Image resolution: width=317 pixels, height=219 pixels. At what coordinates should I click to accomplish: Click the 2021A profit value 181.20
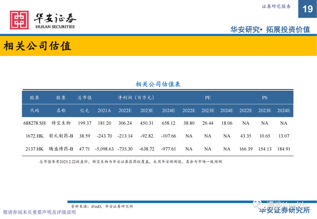[x=104, y=123]
